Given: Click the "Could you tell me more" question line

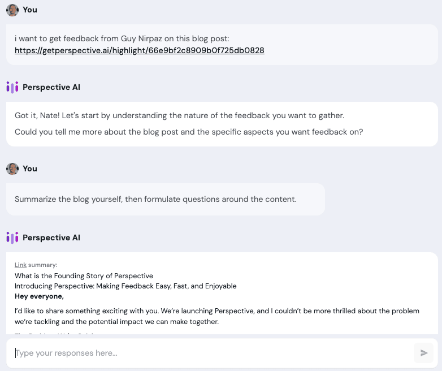Looking at the screenshot, I should [x=189, y=132].
